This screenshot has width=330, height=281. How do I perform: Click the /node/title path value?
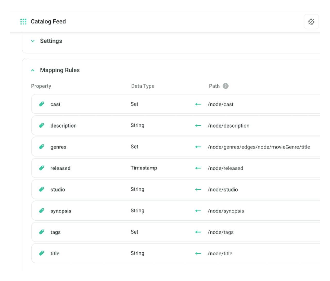coord(220,254)
